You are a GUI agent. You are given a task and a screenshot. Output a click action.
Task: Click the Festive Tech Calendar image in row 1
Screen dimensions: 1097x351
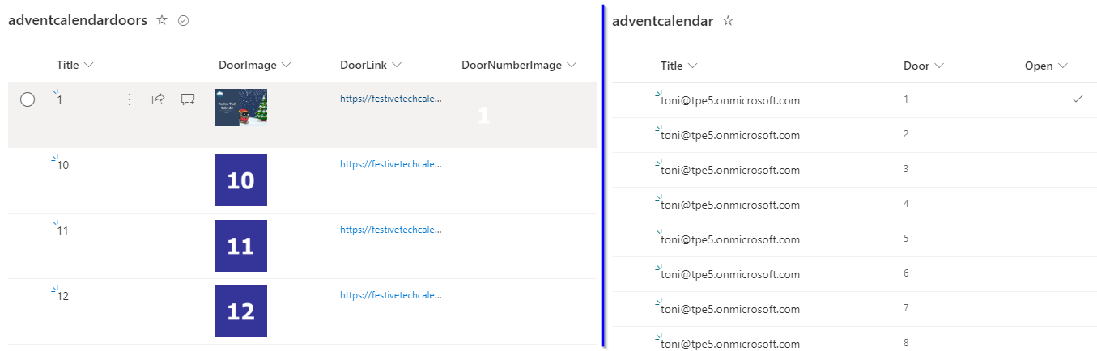241,108
